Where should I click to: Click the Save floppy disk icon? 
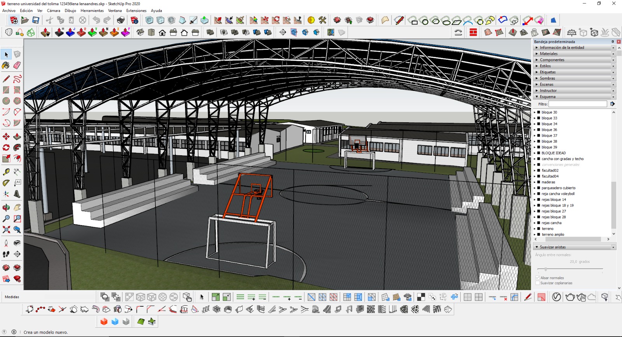(36, 20)
